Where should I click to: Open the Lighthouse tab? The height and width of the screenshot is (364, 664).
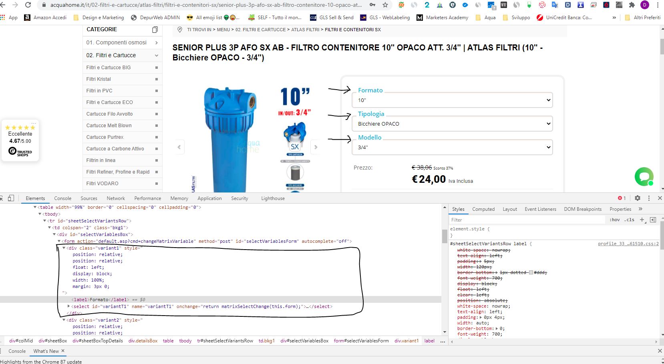click(273, 198)
